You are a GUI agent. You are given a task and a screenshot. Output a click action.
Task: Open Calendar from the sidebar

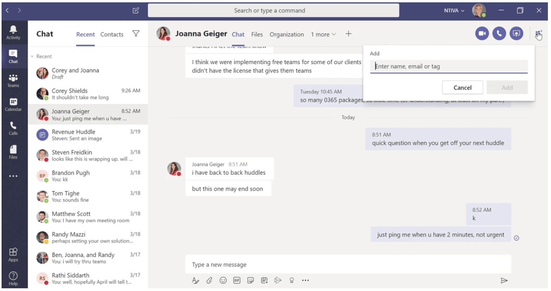13,104
